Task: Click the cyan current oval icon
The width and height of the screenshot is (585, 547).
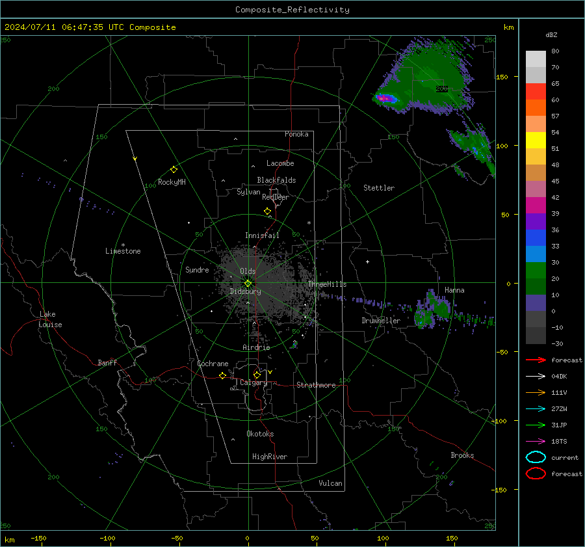Action: (x=536, y=457)
